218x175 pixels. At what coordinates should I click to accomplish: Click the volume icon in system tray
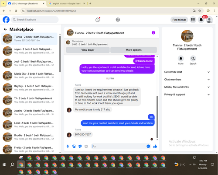194,164
